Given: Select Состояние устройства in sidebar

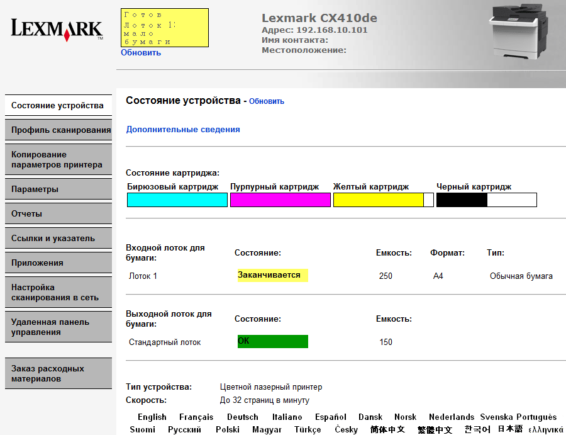Looking at the screenshot, I should coord(58,106).
